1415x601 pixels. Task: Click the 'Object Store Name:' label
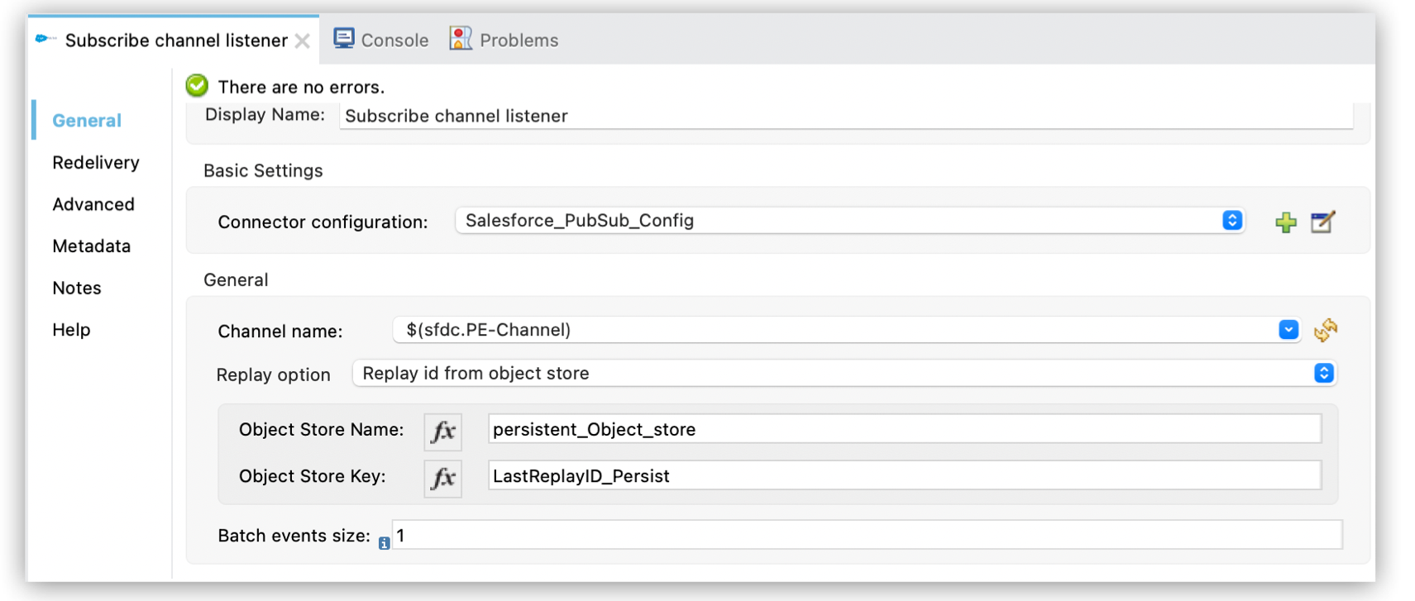321,429
